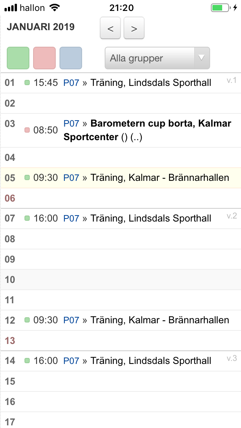Click green marker on day 12 training
Screen dimensions: 241x428
click(27, 320)
